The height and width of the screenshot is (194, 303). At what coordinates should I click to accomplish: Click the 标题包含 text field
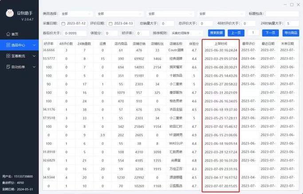tap(282, 14)
